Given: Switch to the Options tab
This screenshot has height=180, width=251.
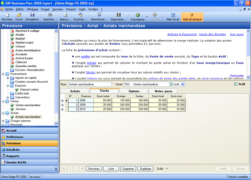Looking at the screenshot, I should (134, 91).
